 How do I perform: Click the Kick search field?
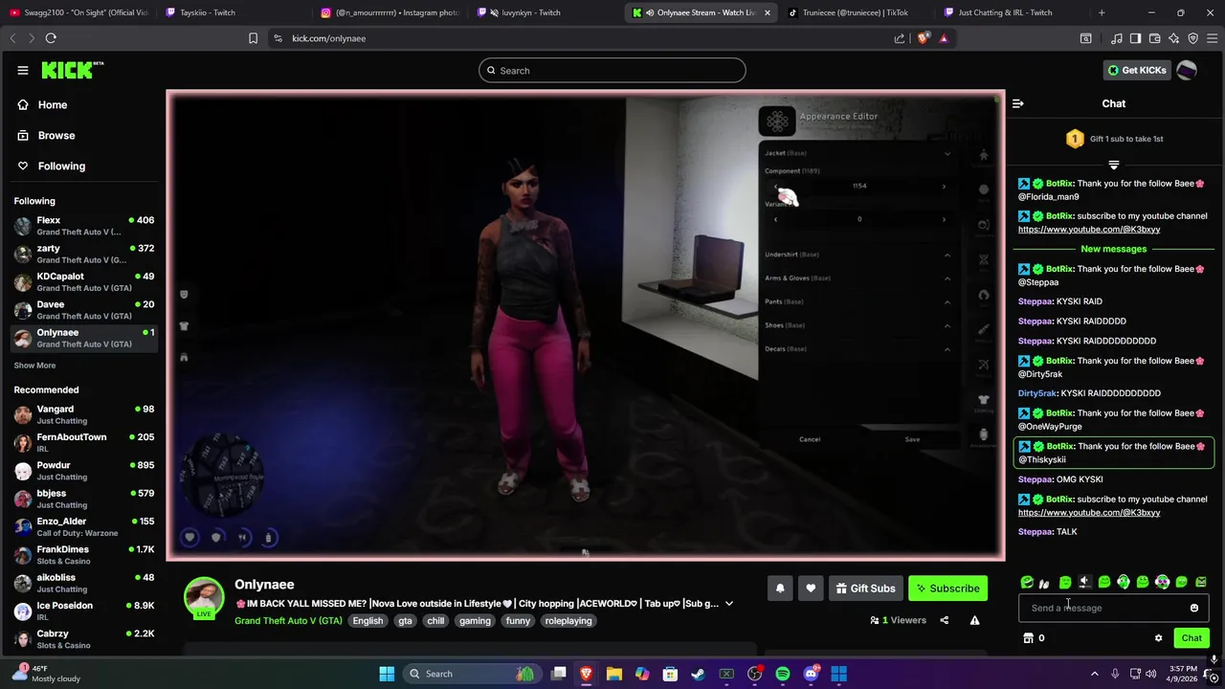point(612,70)
